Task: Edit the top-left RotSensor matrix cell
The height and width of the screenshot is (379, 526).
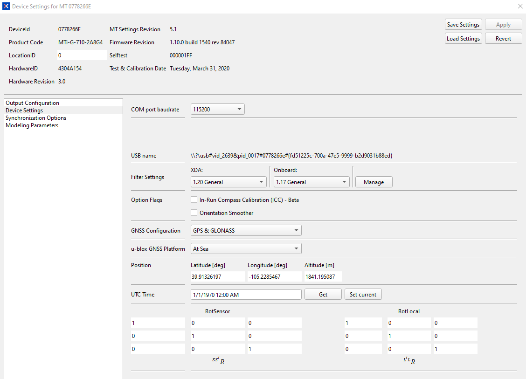Action: click(158, 323)
